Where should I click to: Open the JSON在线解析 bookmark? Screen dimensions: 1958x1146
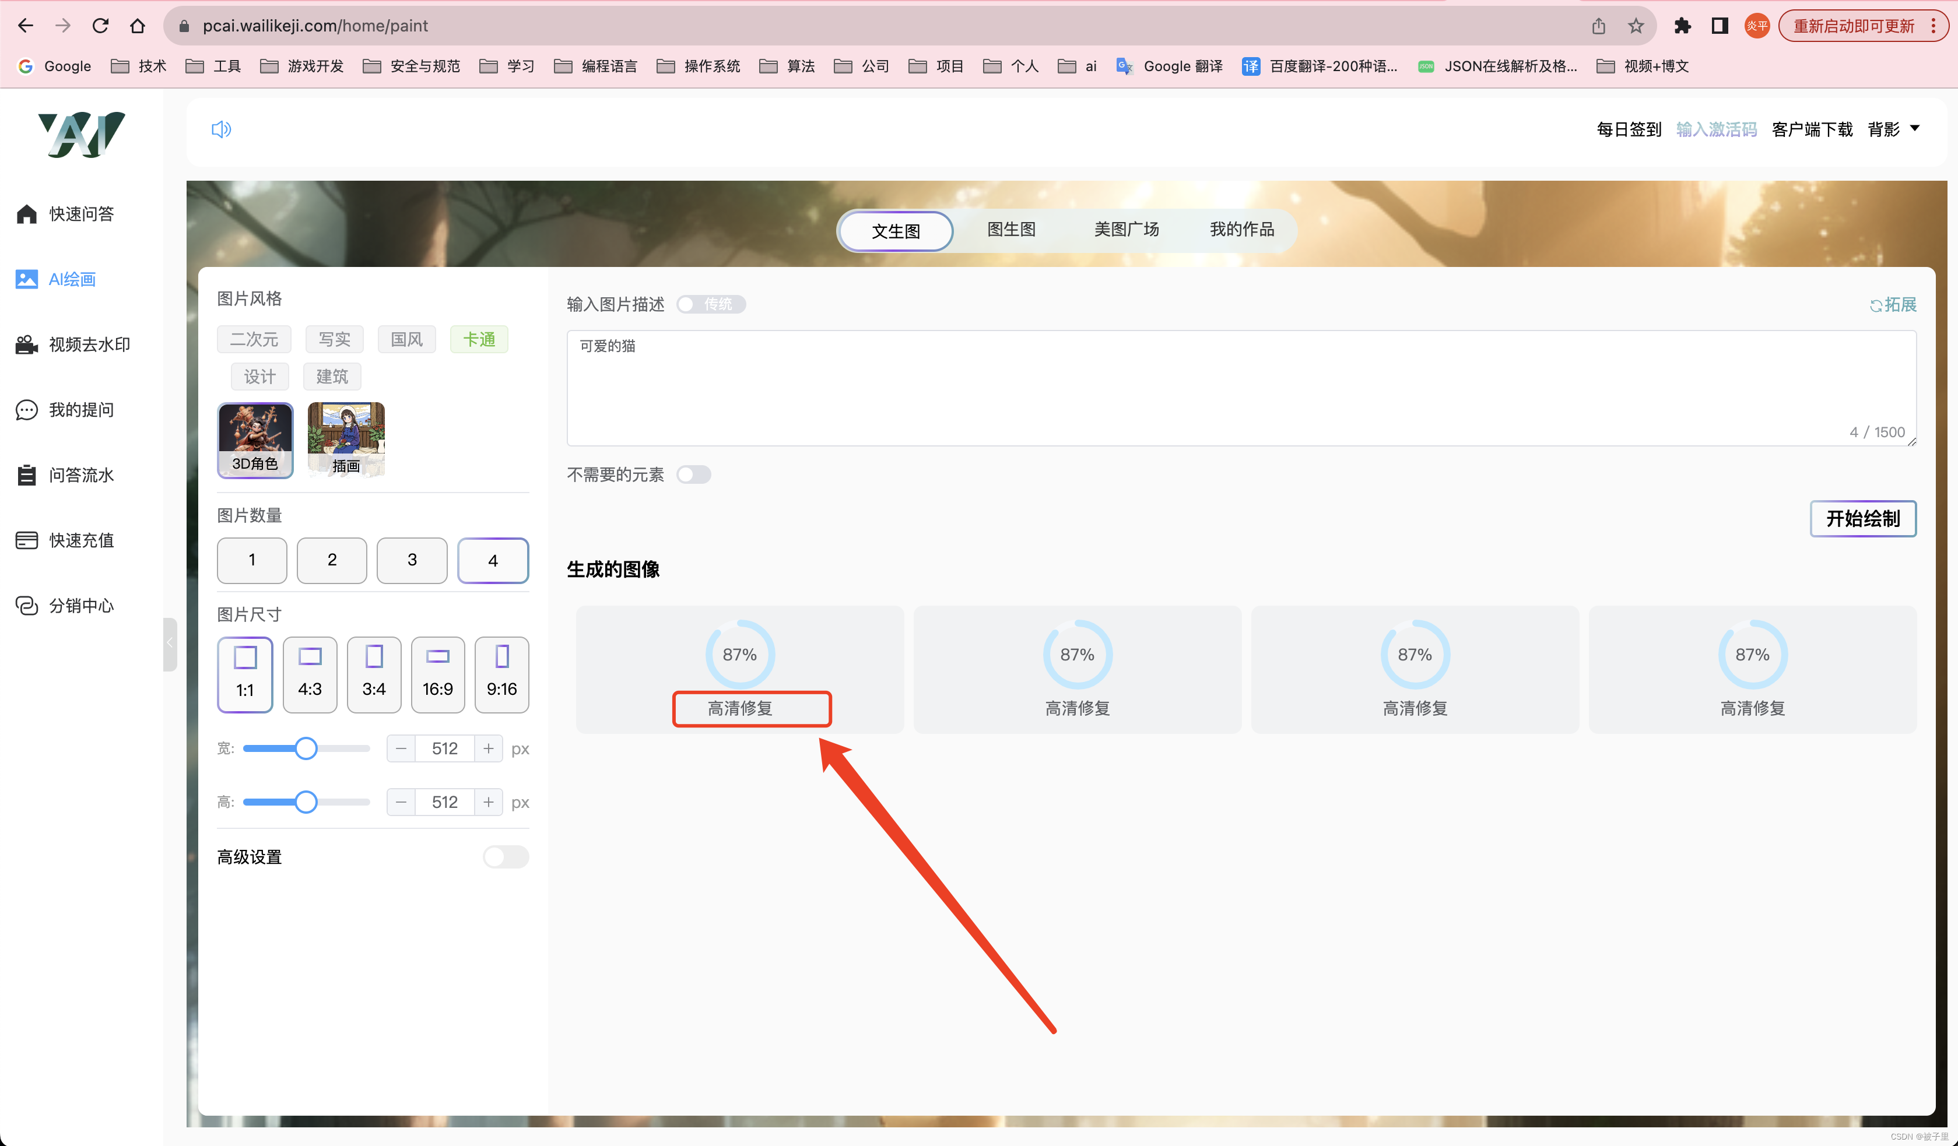(x=1497, y=66)
